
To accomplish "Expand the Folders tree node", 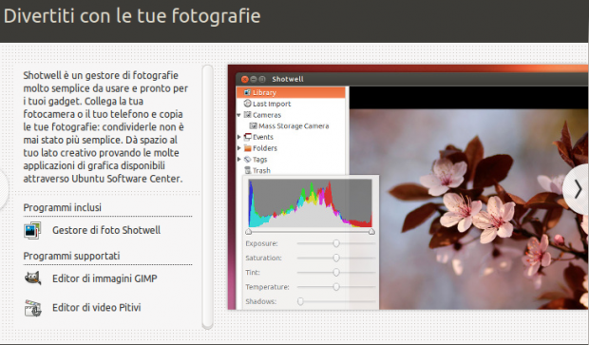I will (238, 148).
